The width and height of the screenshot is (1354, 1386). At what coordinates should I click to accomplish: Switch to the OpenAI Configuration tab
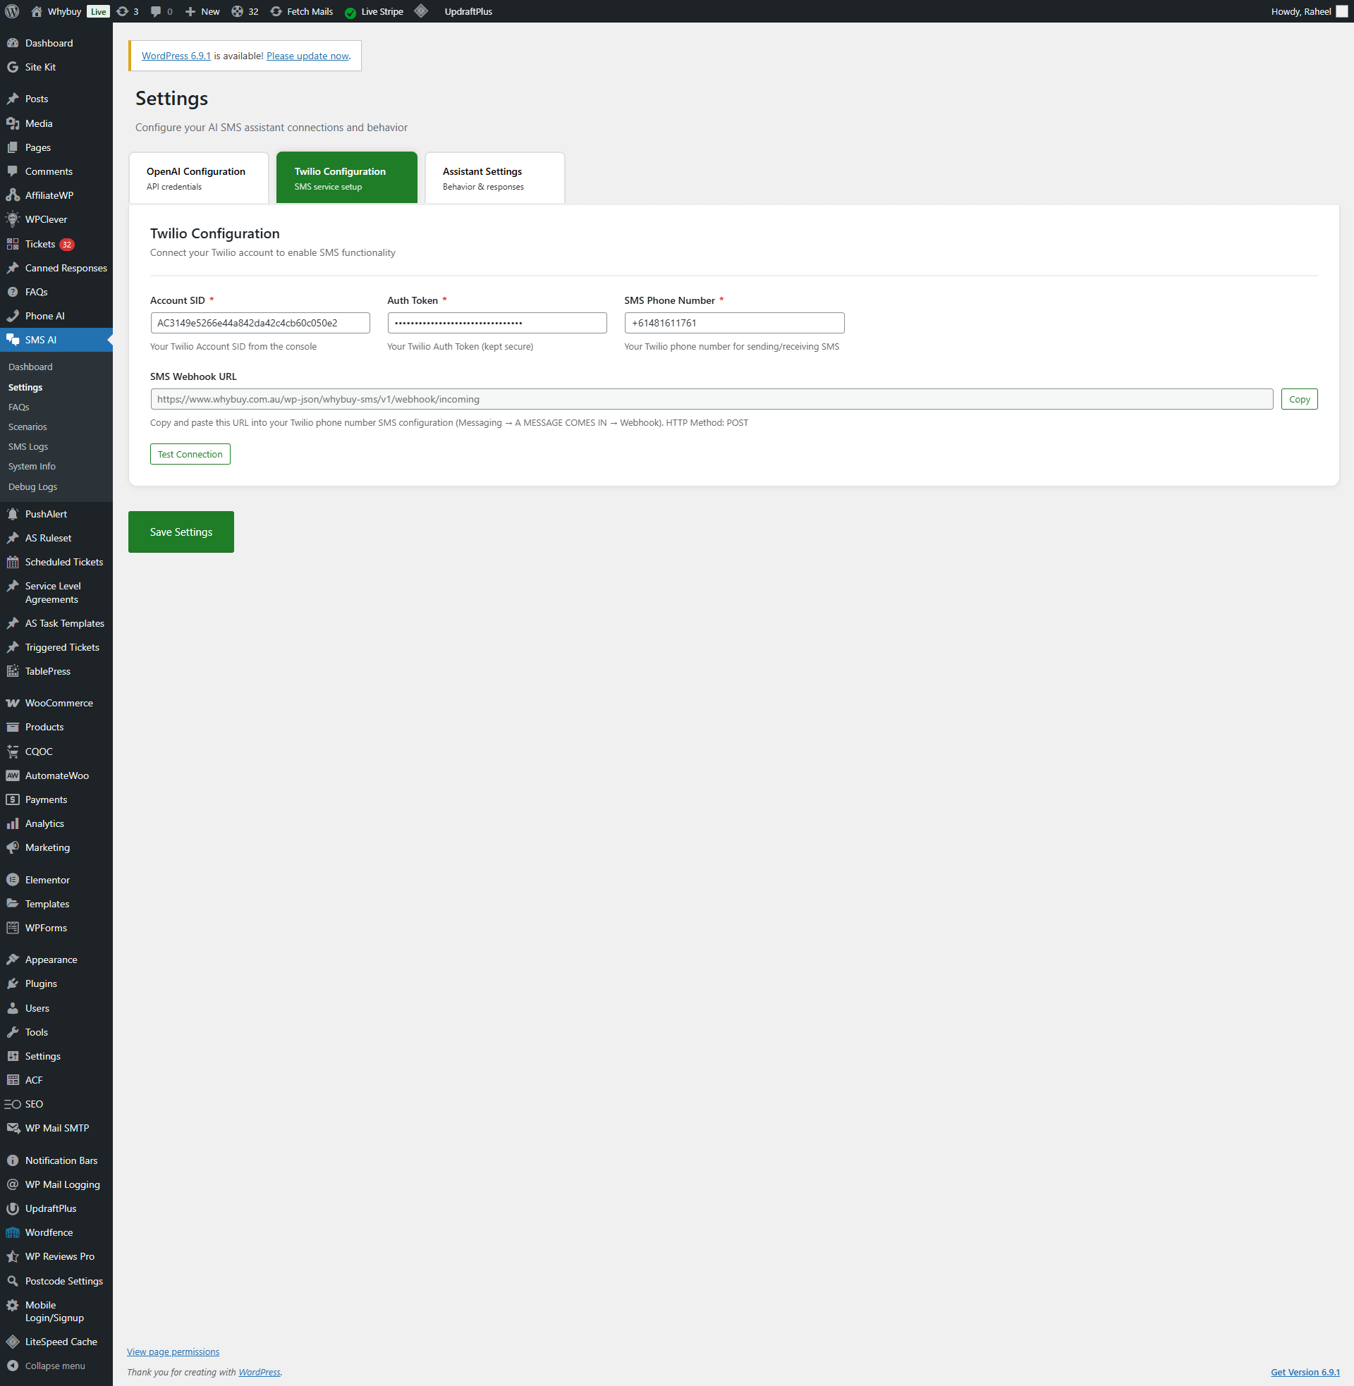197,178
